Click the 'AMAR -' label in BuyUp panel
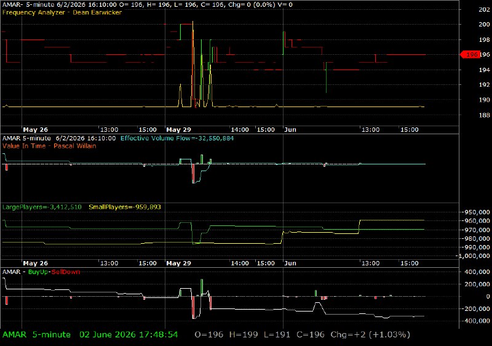Screen dimensions: 492x346 [x=14, y=272]
